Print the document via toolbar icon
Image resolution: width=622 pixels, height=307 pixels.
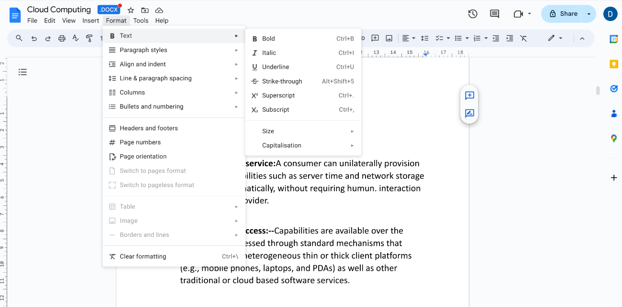pos(62,38)
